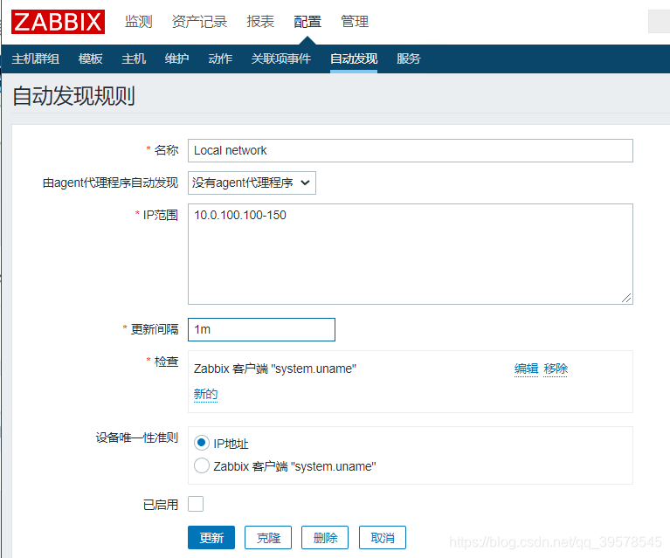This screenshot has height=558, width=670.
Task: Click the 取消 button
Action: pyautogui.click(x=383, y=538)
